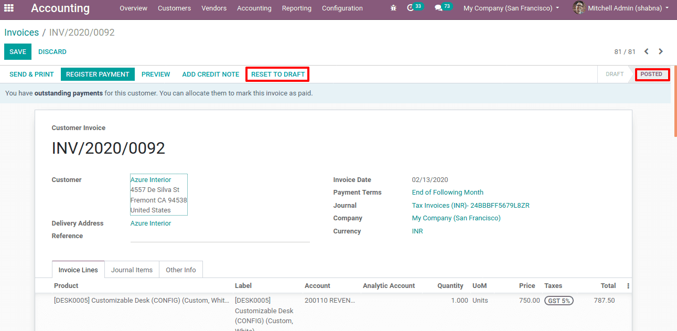The image size is (677, 331).
Task: Sort by Taxes column header
Action: 553,286
